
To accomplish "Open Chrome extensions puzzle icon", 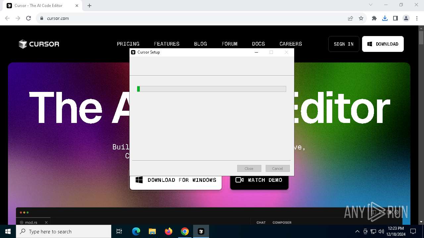I will pos(374,18).
